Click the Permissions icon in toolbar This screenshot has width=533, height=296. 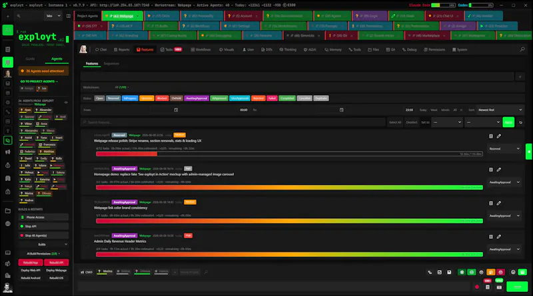425,50
